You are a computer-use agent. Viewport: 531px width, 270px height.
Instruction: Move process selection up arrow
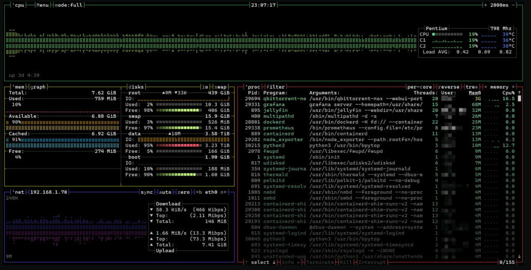click(x=246, y=262)
